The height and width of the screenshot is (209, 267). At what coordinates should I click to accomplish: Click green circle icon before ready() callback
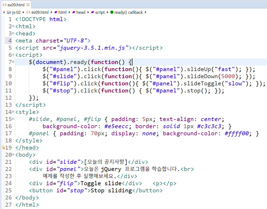tap(112, 12)
